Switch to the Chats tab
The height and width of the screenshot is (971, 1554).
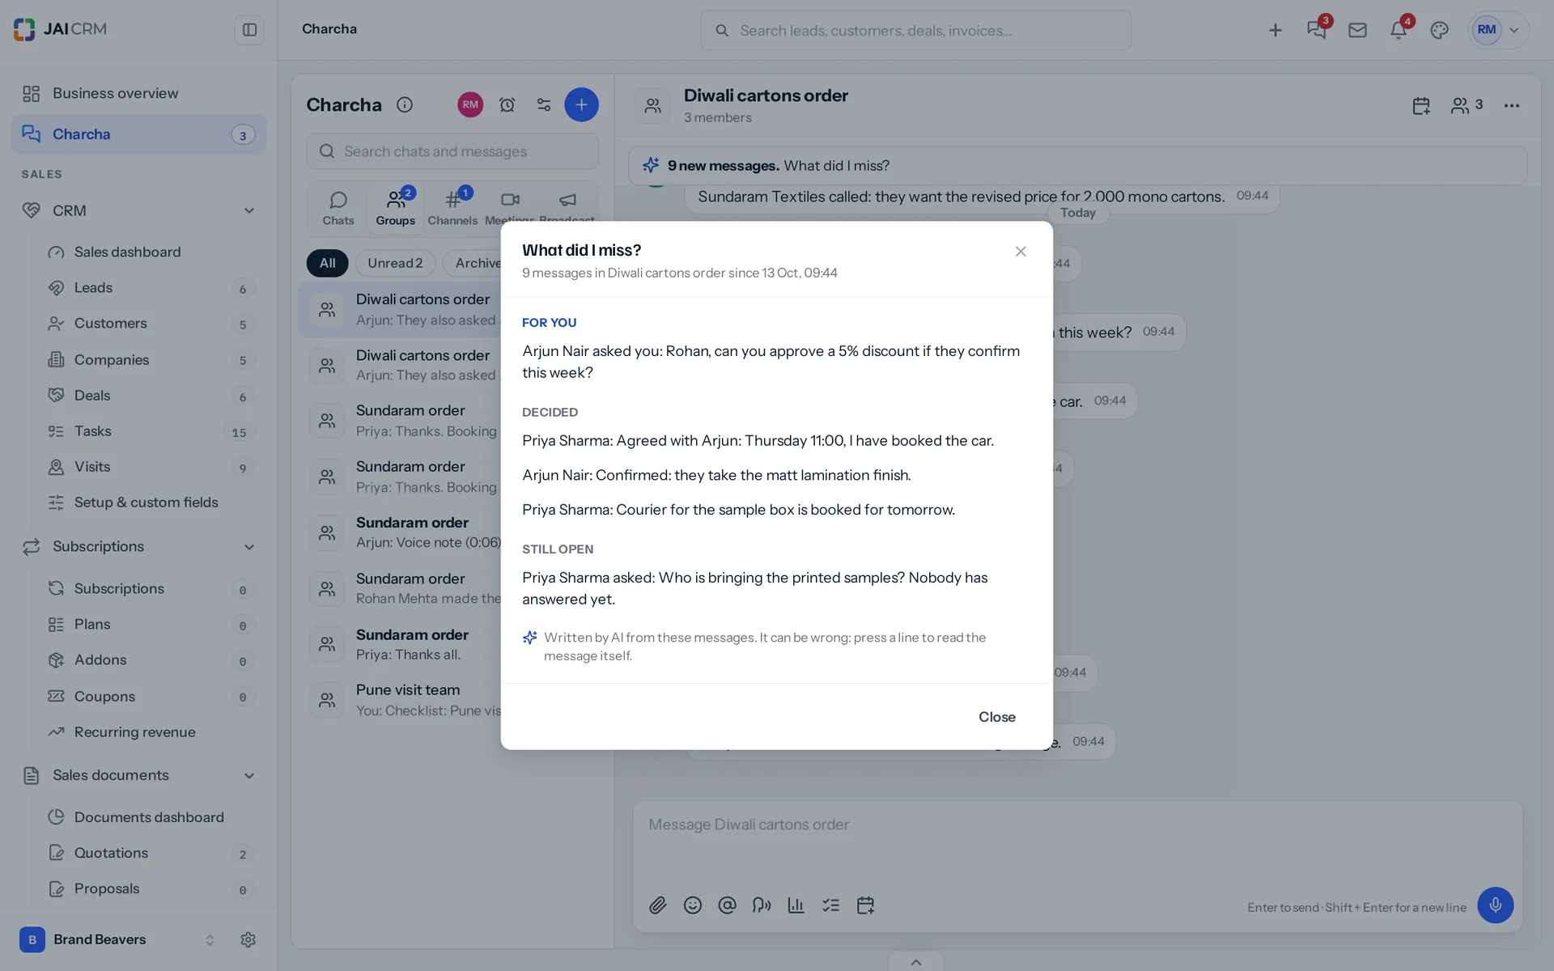pyautogui.click(x=338, y=208)
